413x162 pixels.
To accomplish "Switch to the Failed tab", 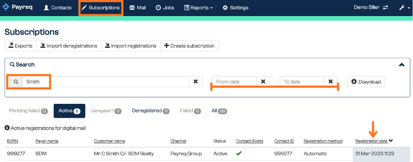I will 190,111.
